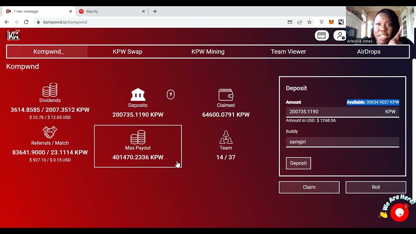Click the Deposits value 200735.1190 KPW

[x=138, y=115]
